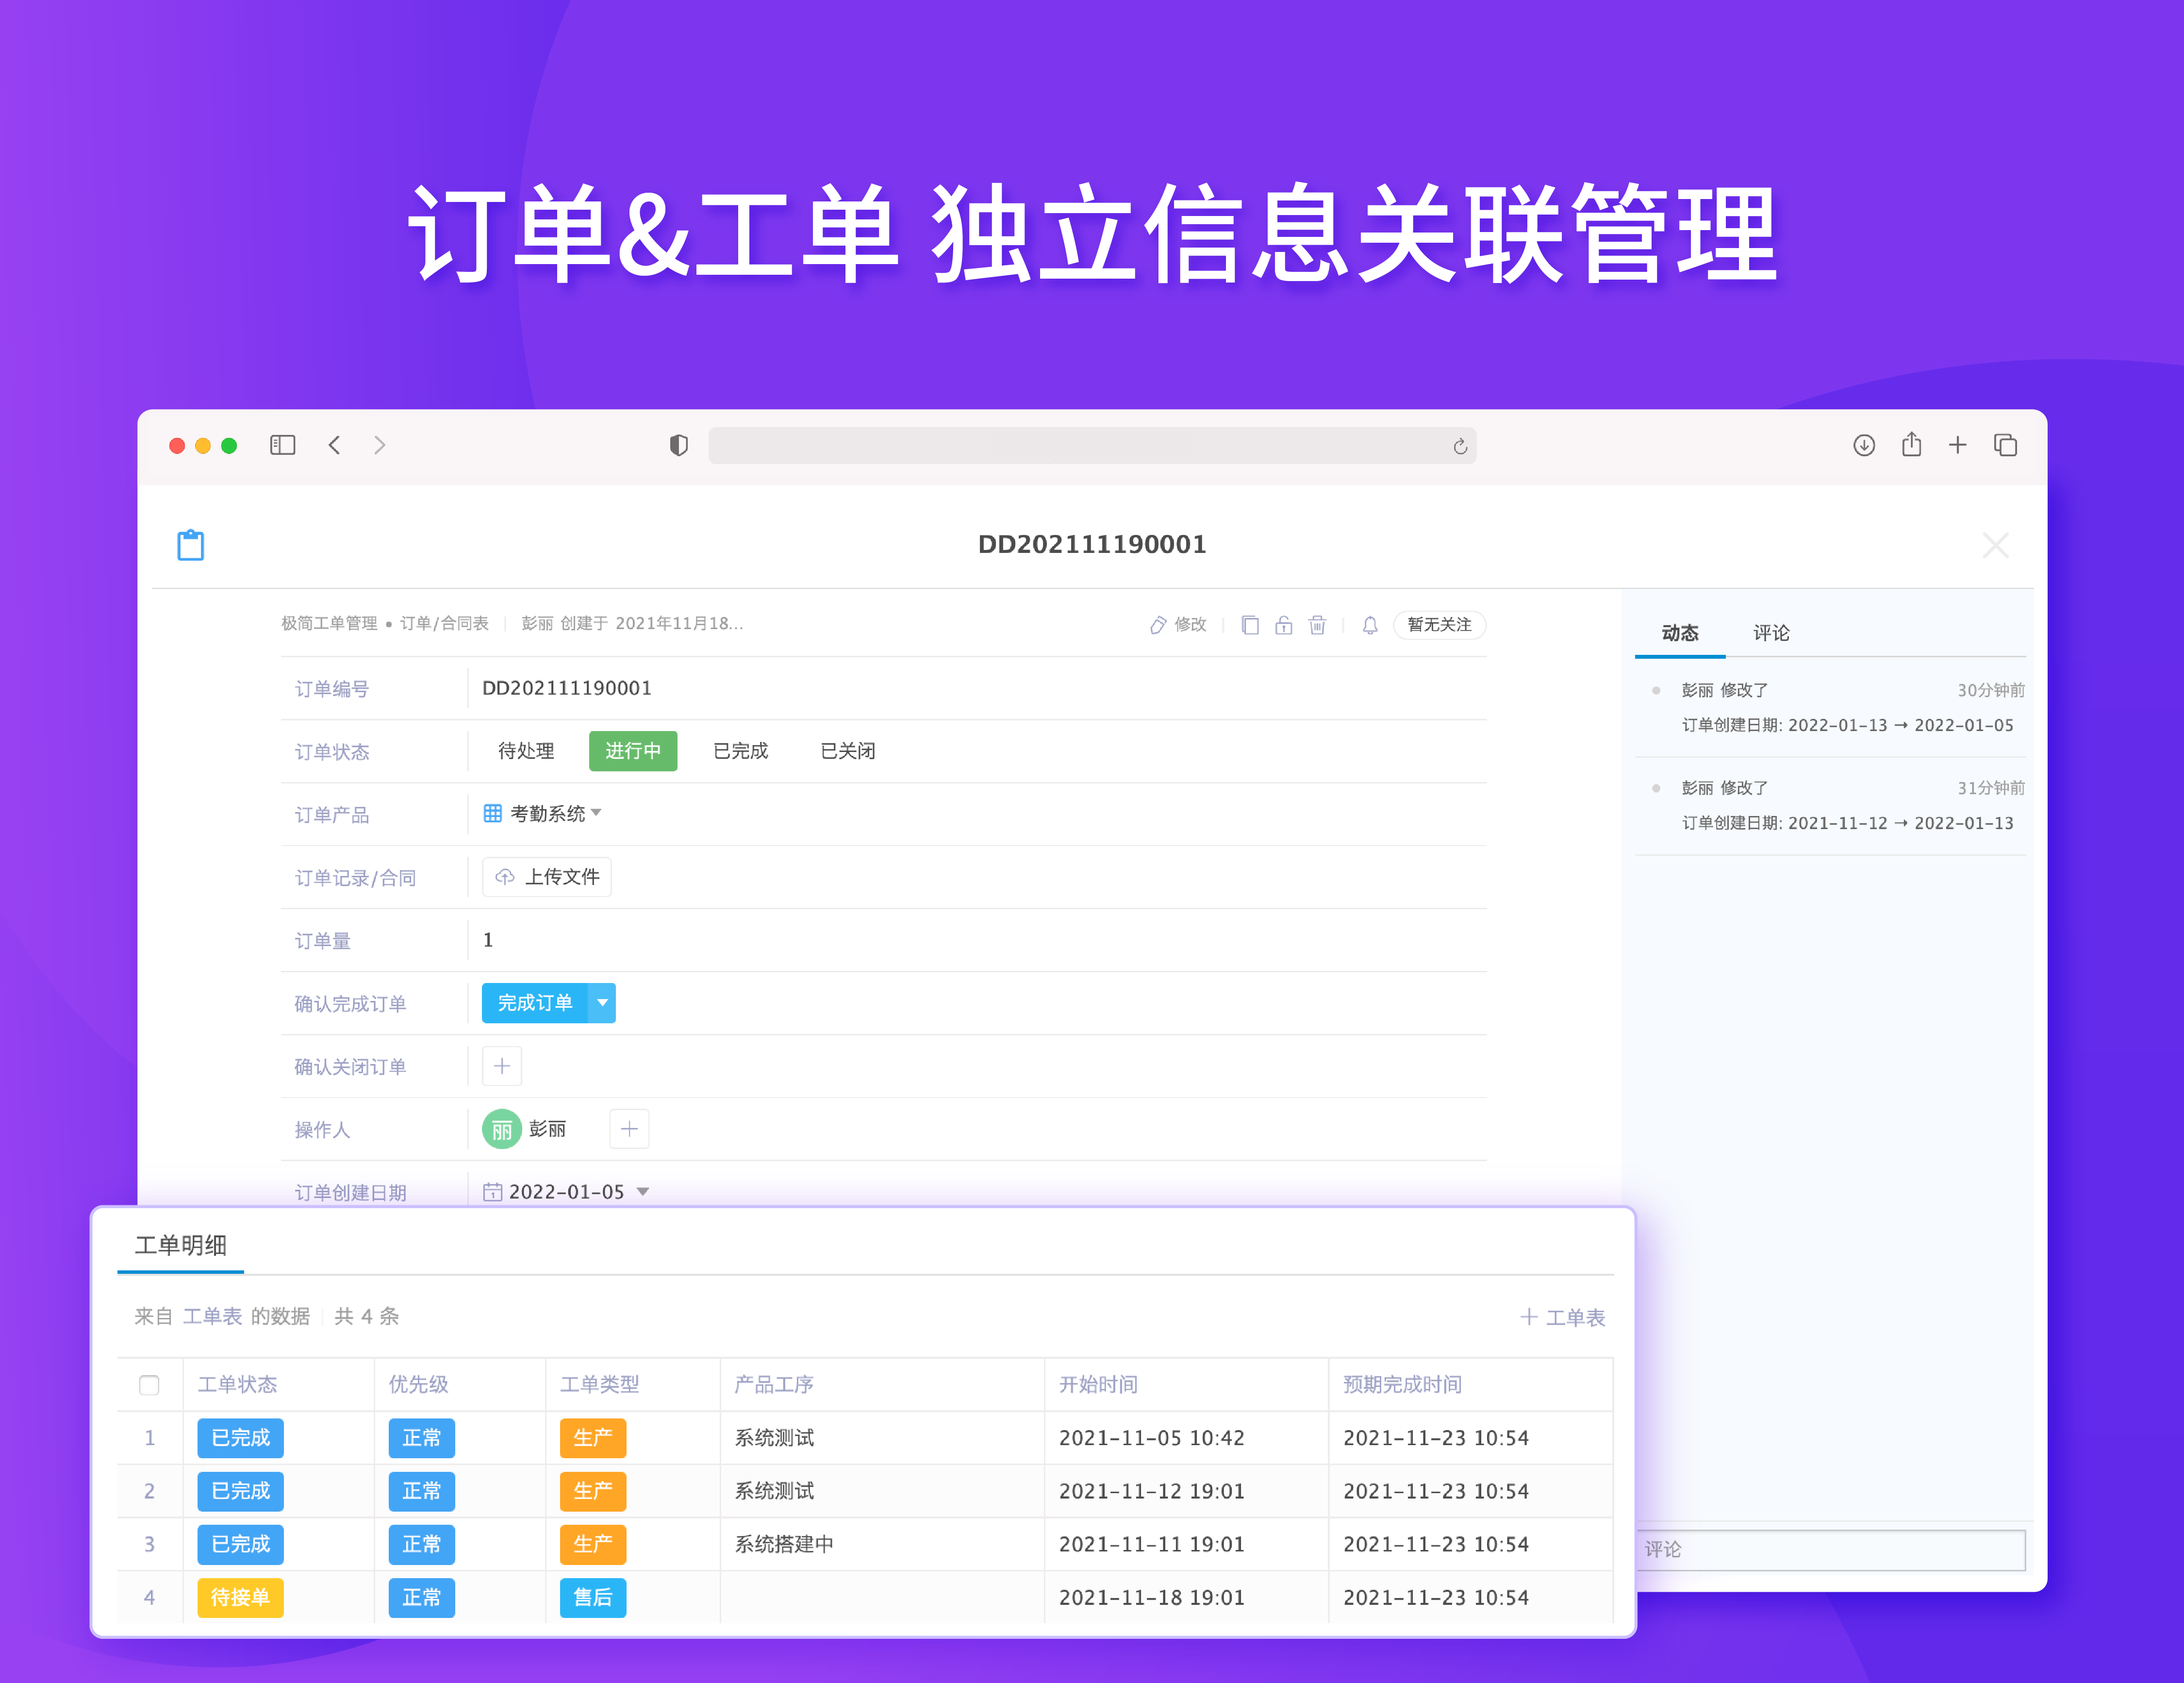The height and width of the screenshot is (1683, 2184).
Task: Select 进行中 order status
Action: (633, 751)
